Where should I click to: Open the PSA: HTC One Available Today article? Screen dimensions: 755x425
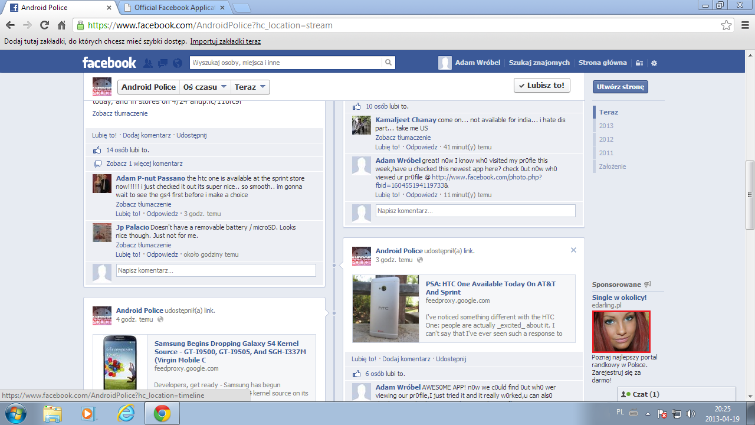[x=491, y=288]
